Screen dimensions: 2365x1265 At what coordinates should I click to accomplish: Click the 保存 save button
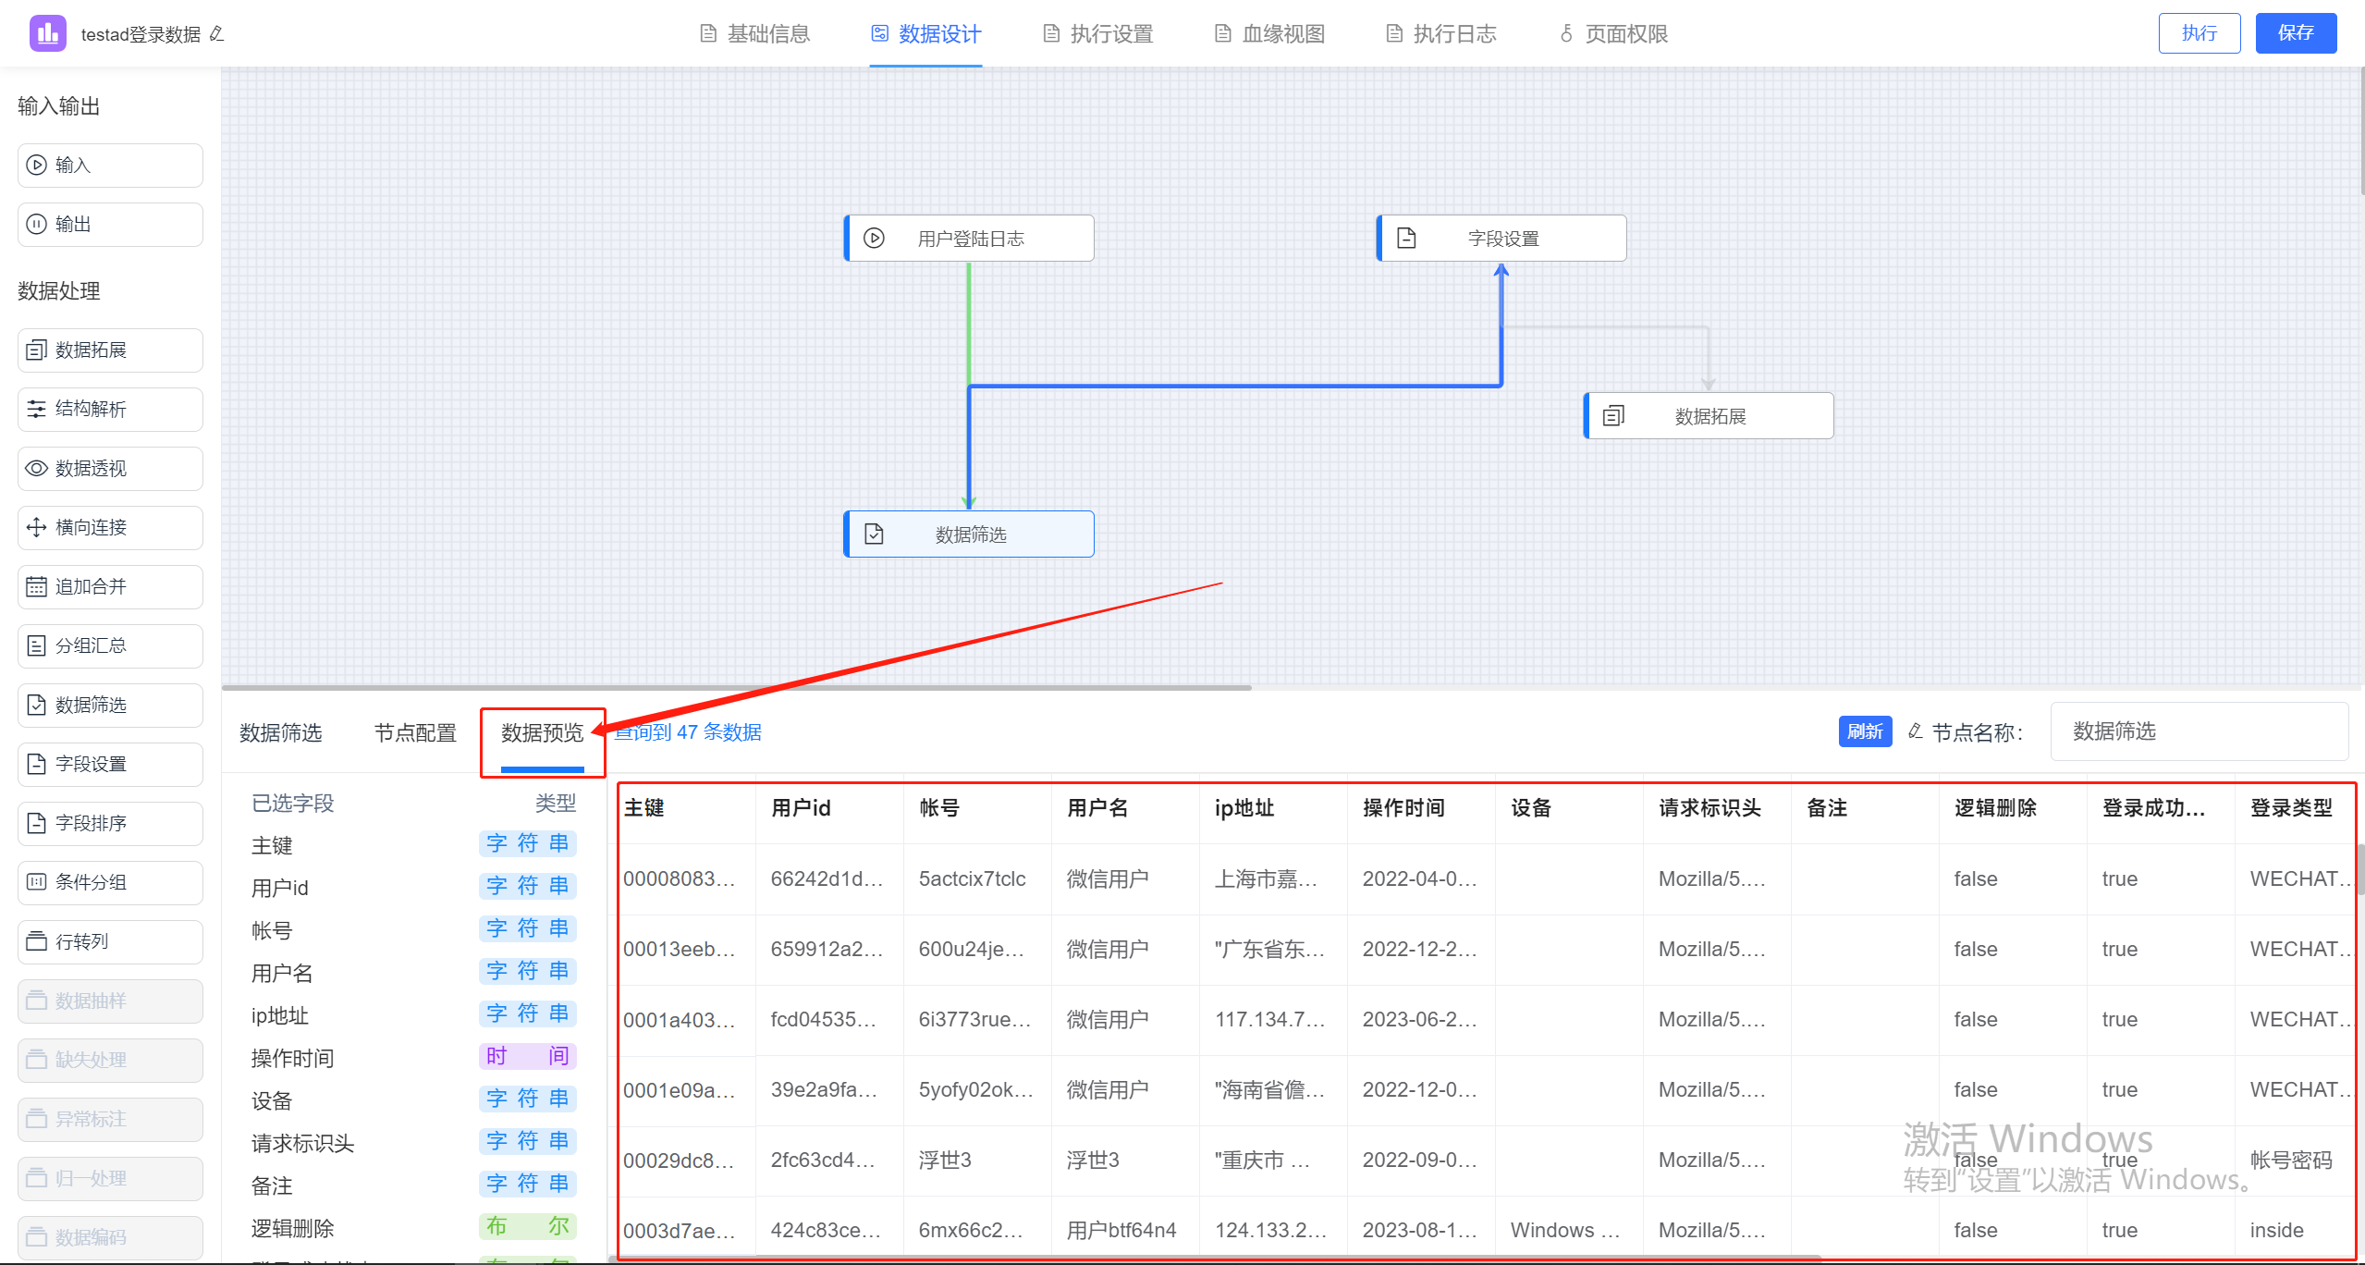click(2297, 32)
